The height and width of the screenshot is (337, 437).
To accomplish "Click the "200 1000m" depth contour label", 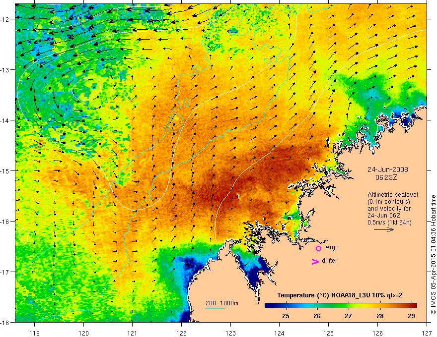I will pos(222,303).
